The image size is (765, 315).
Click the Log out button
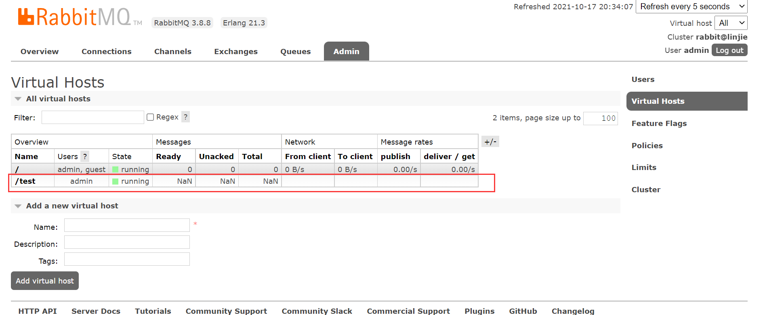tap(729, 50)
